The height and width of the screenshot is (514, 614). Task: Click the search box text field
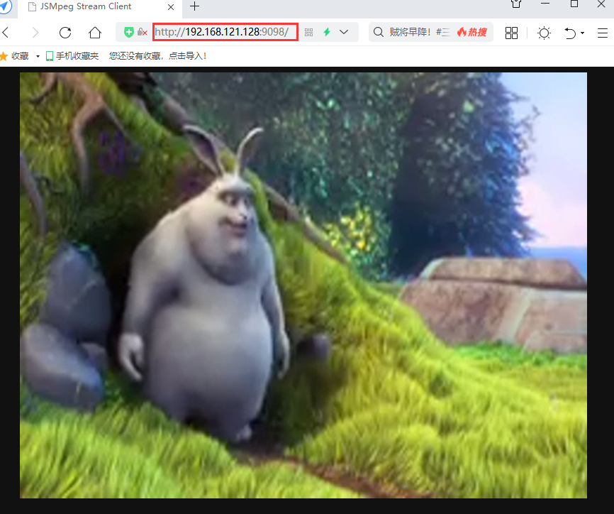[x=420, y=32]
